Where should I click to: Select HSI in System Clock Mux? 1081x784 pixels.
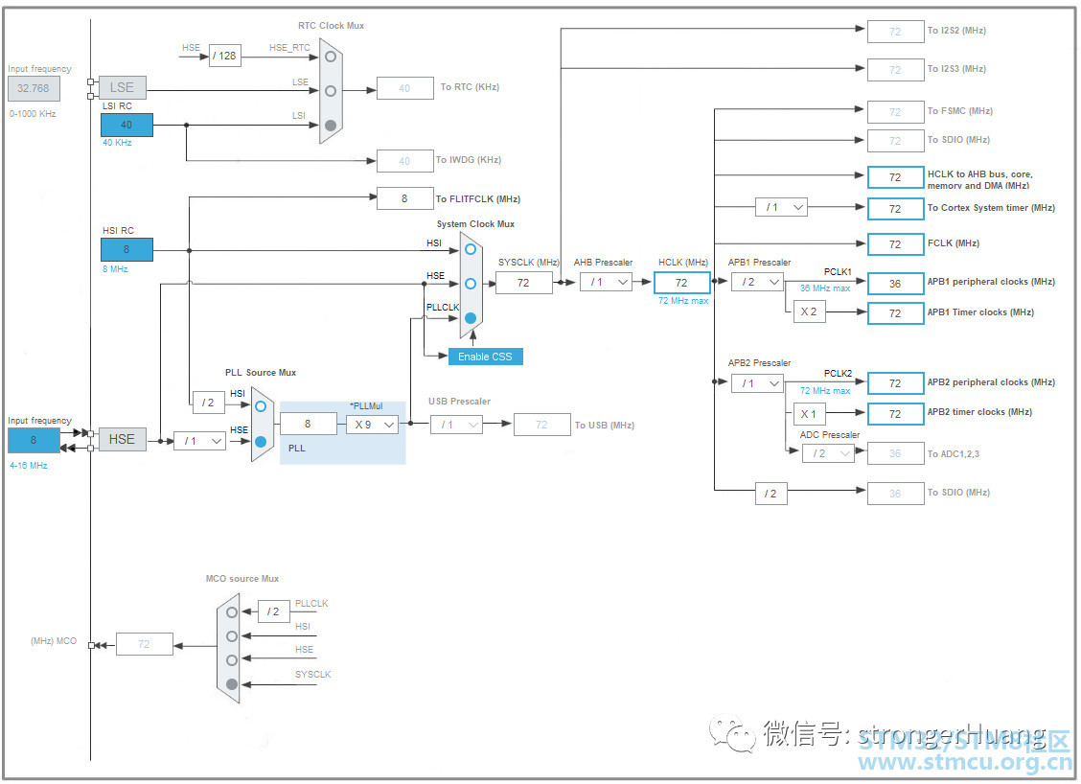(x=470, y=249)
